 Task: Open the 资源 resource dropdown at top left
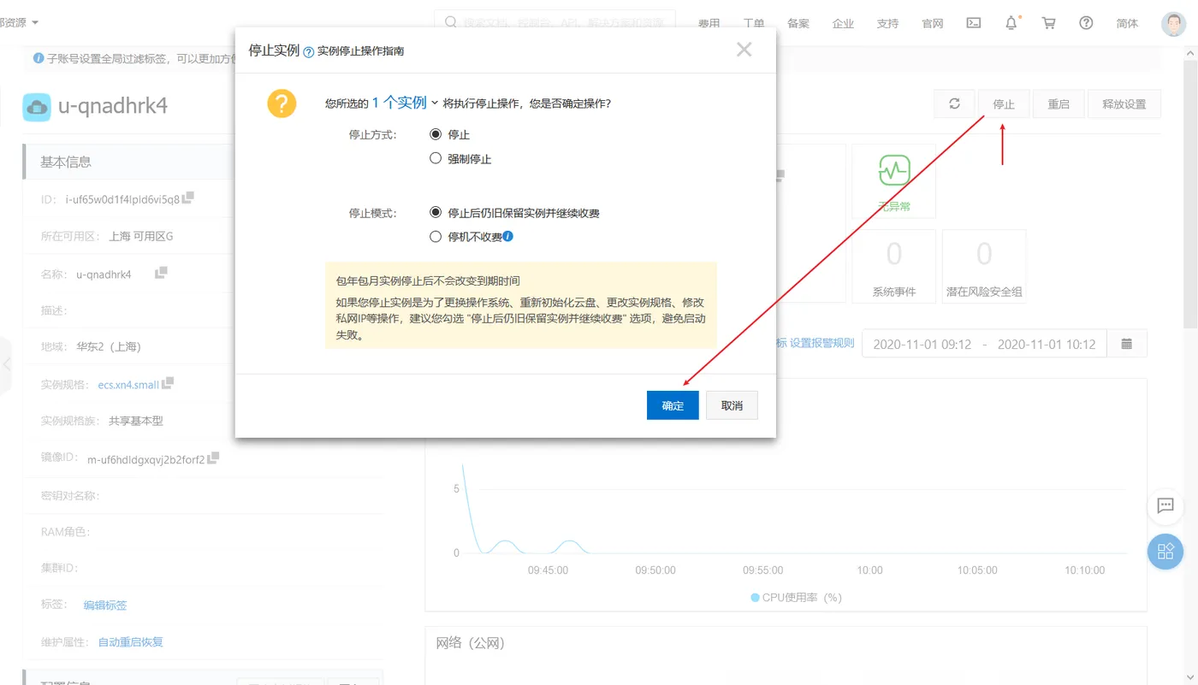click(19, 22)
